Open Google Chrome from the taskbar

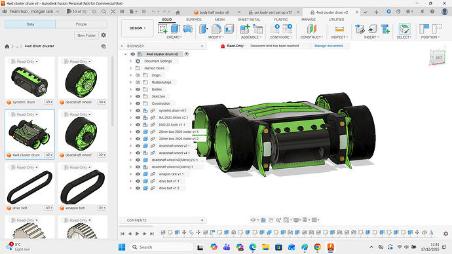click(x=317, y=247)
